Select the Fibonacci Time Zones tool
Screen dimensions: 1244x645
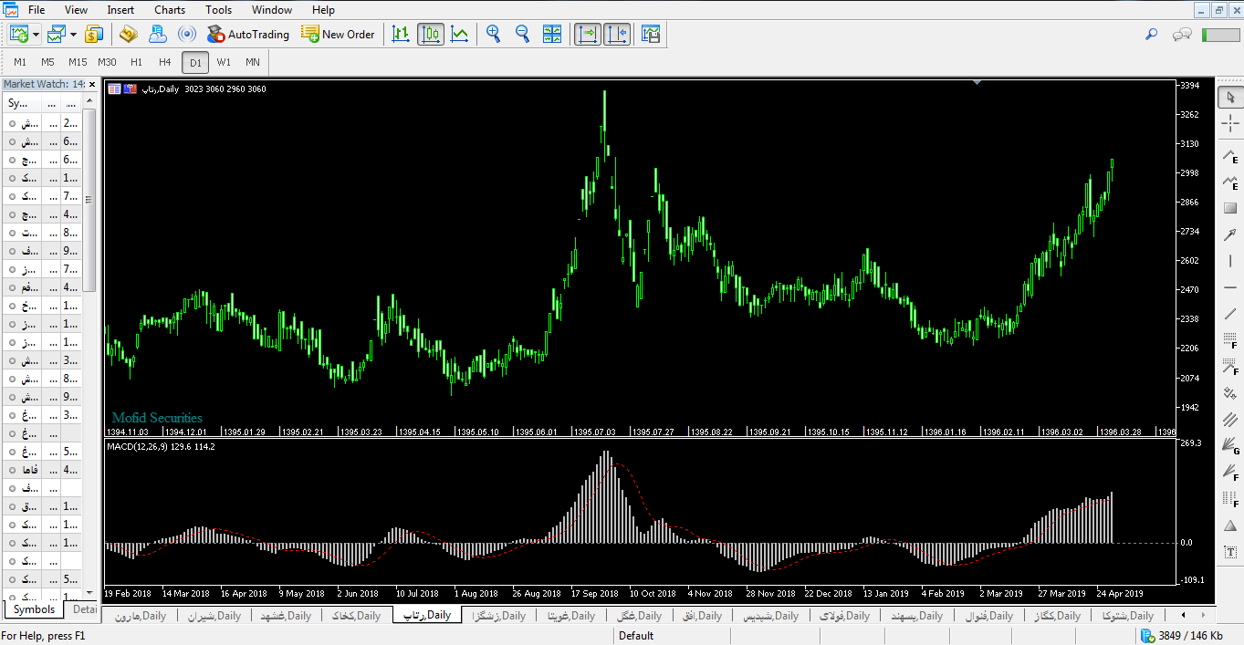coord(1230,499)
